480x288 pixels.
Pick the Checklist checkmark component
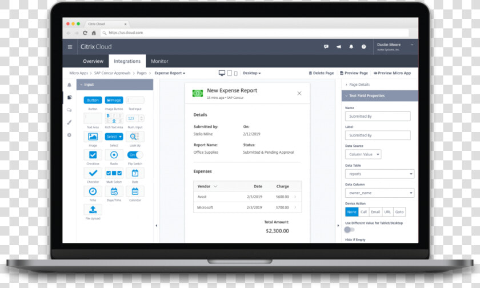tap(93, 173)
